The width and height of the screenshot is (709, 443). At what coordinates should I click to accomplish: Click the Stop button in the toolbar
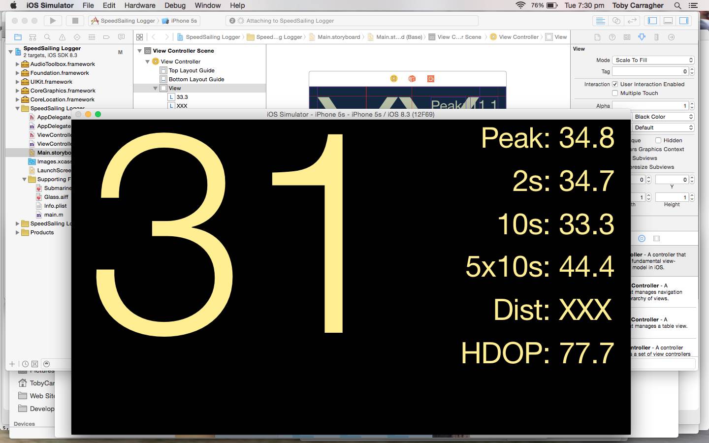[75, 21]
